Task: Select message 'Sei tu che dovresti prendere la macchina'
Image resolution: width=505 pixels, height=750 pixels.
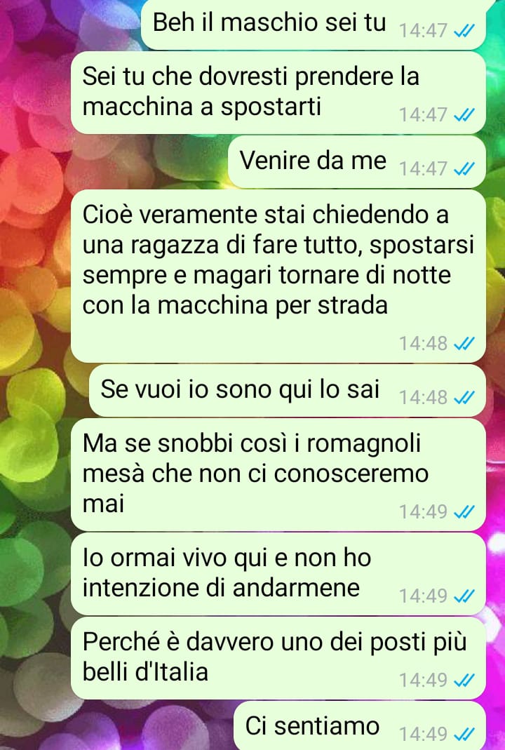Action: click(278, 93)
